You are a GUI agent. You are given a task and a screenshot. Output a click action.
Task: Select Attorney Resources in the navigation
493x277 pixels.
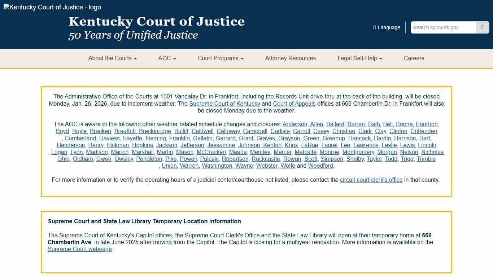(290, 58)
